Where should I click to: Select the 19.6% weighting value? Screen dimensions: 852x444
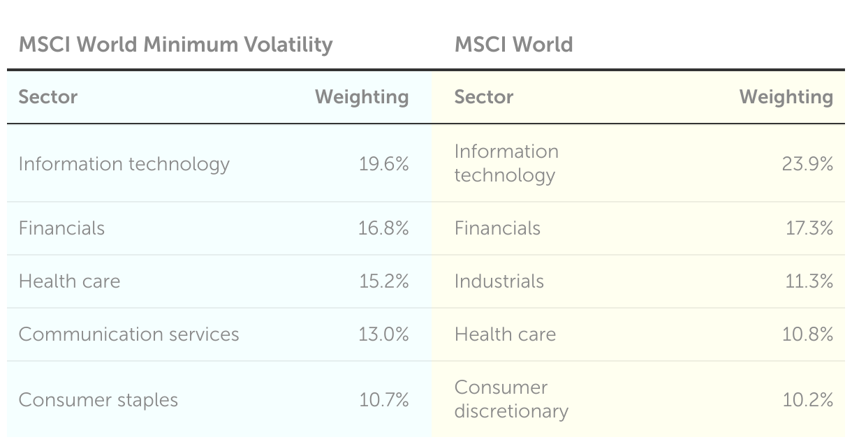click(x=384, y=164)
